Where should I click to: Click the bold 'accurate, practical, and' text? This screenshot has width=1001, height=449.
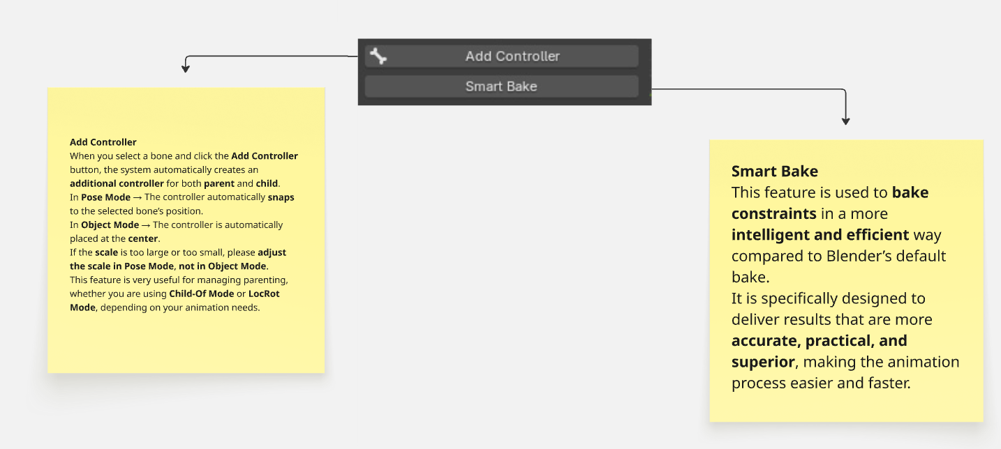(820, 341)
